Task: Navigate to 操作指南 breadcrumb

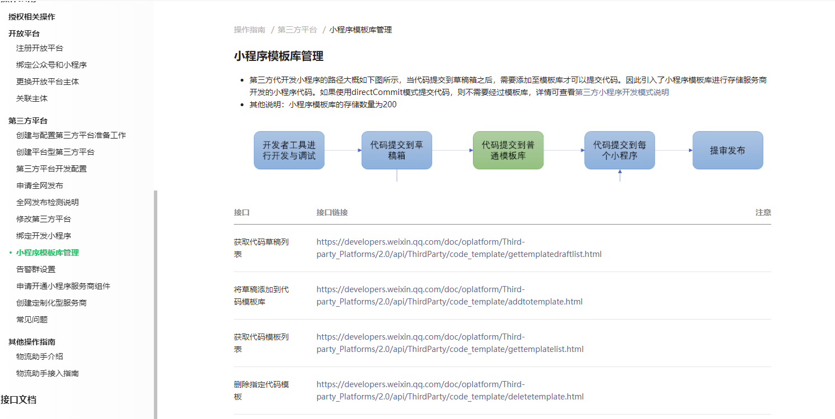Action: (250, 30)
